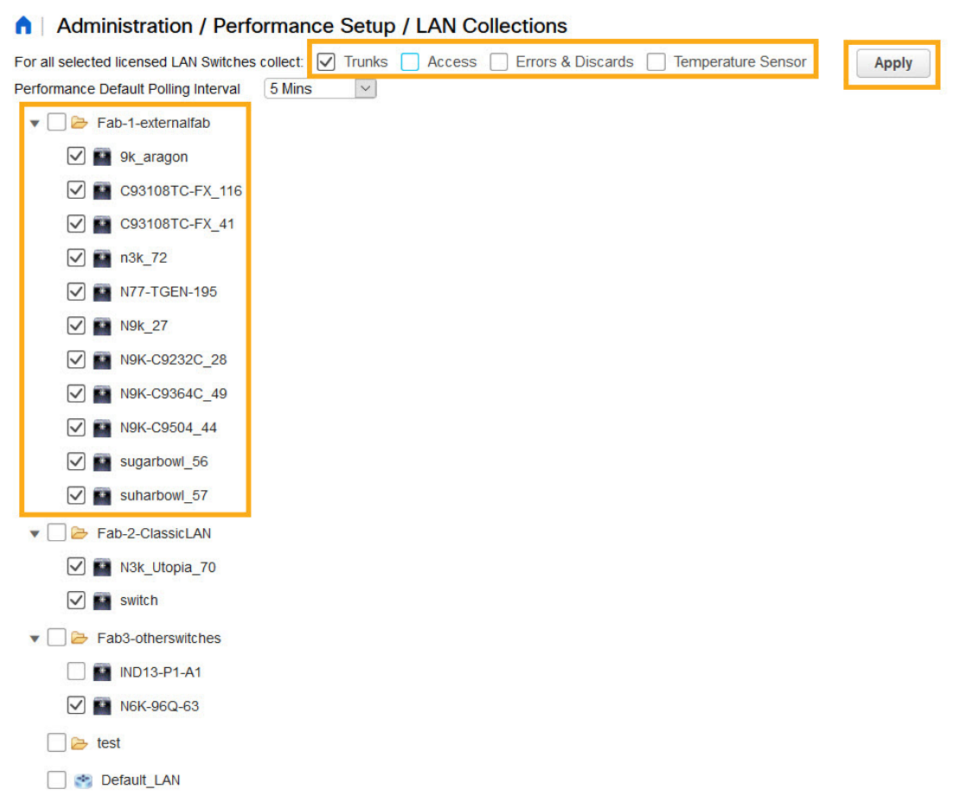Click the folder icon for Fab-1-externalfab
The width and height of the screenshot is (953, 802).
pos(79,123)
